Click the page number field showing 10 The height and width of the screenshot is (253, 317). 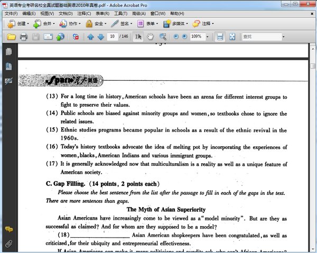[x=113, y=36]
